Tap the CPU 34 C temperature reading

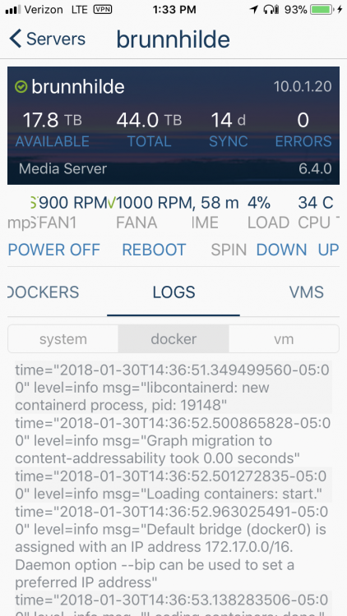coord(316,213)
